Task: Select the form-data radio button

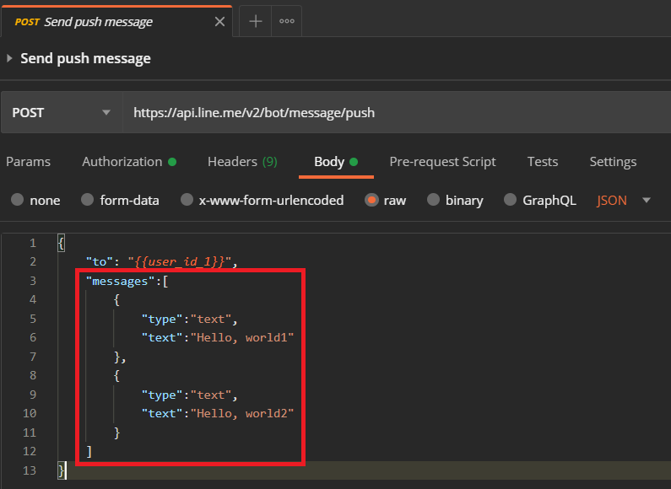Action: coord(87,200)
